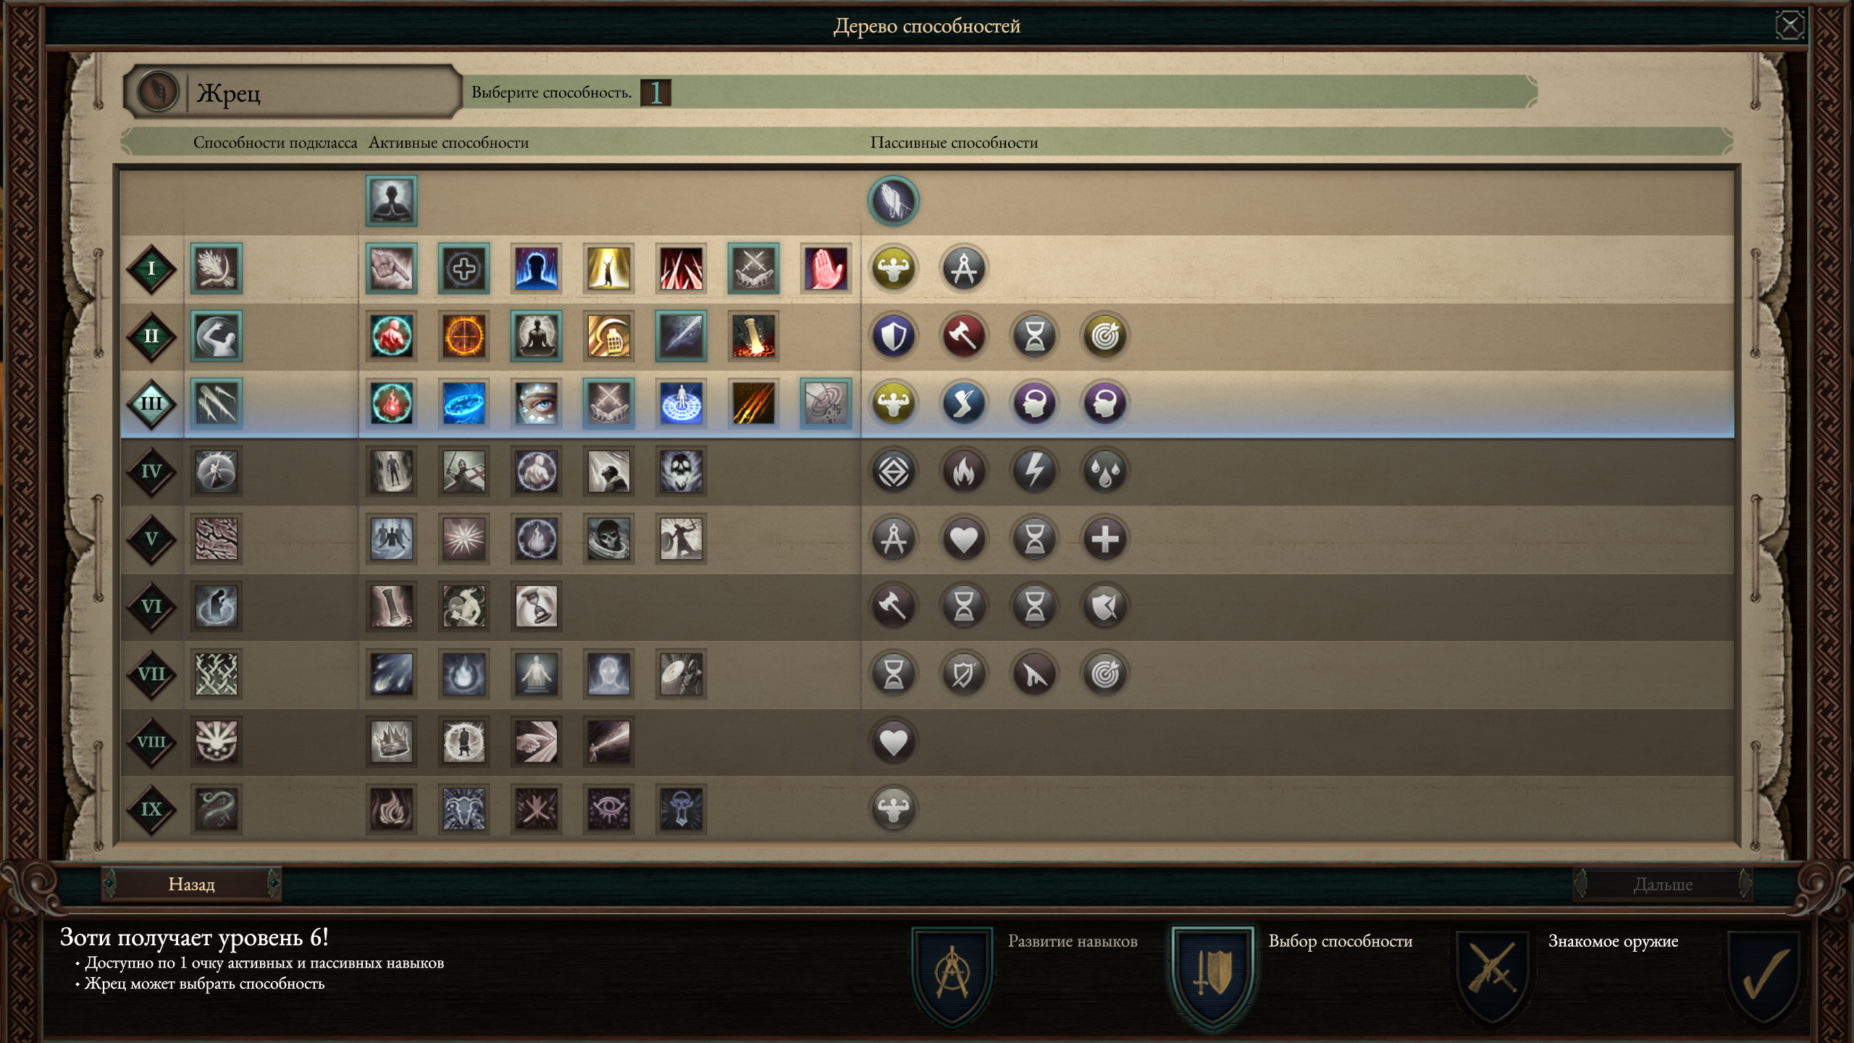Select power level III diamond marker
The width and height of the screenshot is (1854, 1043).
coord(151,403)
